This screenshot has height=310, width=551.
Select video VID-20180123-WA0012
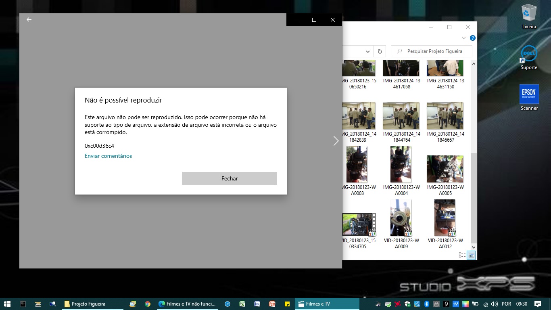(445, 224)
